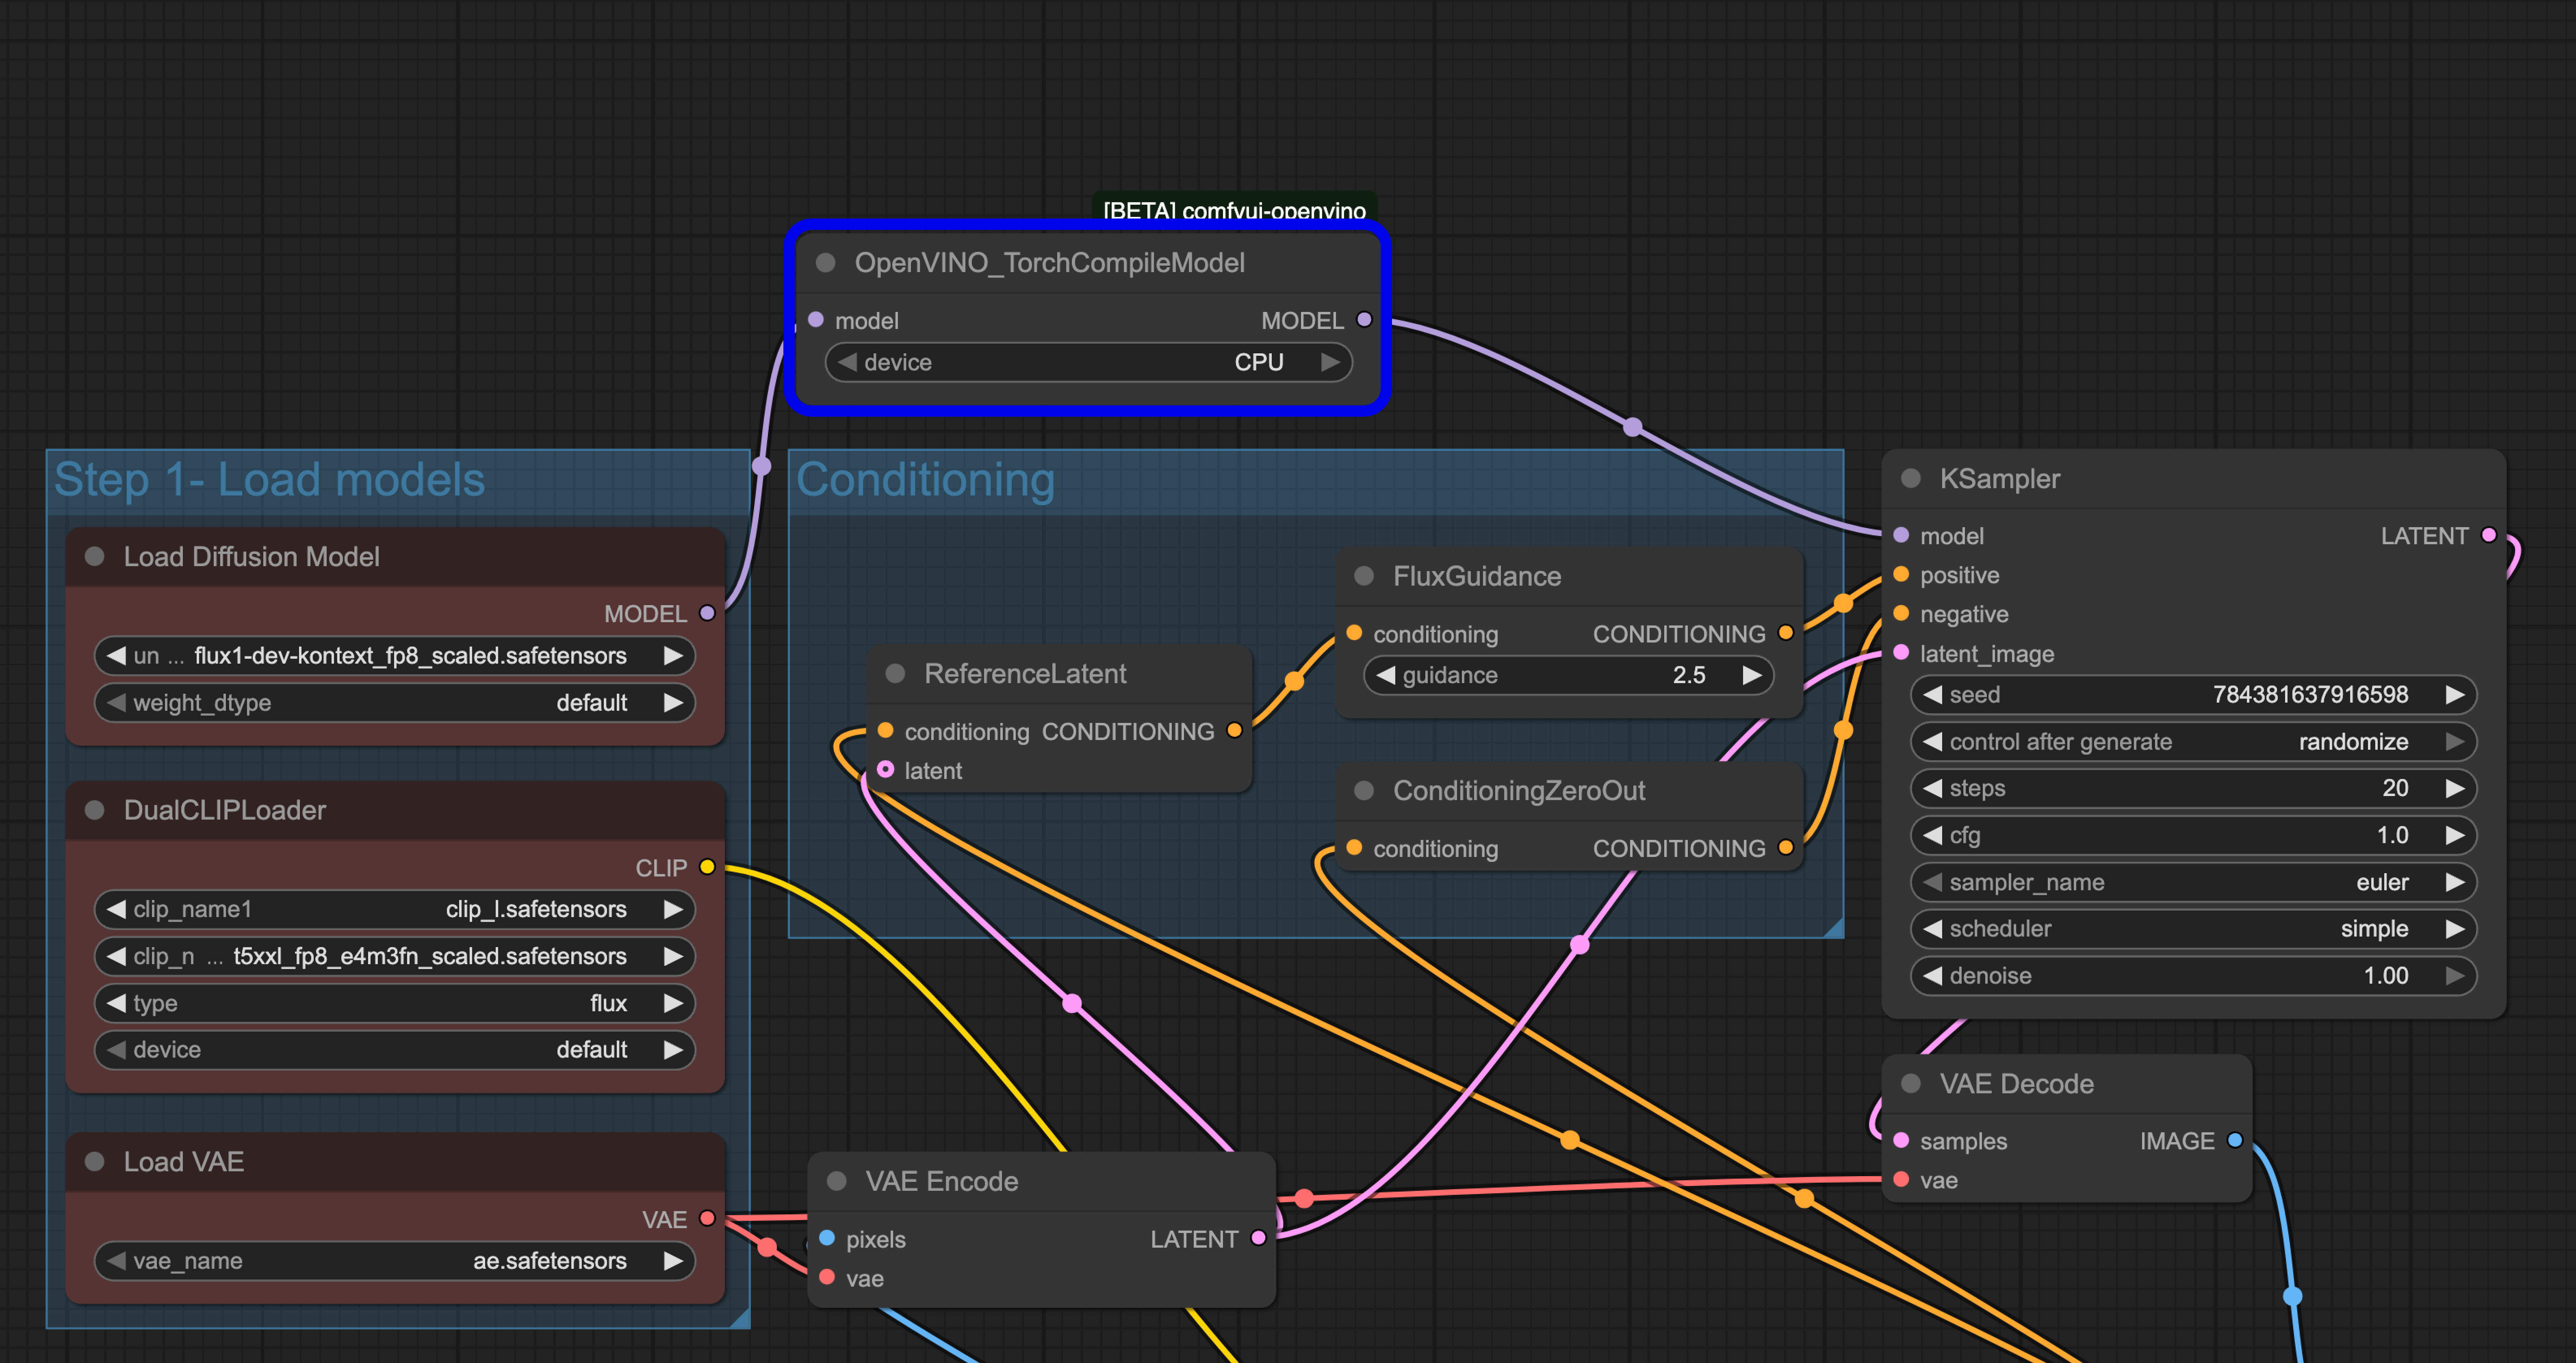Increase steps value with right arrow

click(x=2455, y=788)
